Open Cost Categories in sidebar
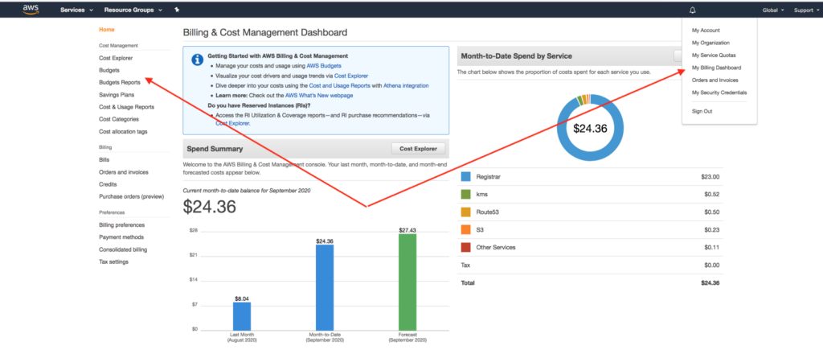This screenshot has width=823, height=354. pos(119,119)
